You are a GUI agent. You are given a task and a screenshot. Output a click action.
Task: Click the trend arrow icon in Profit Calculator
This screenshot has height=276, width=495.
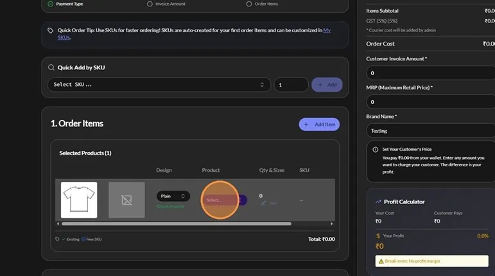[378, 202]
